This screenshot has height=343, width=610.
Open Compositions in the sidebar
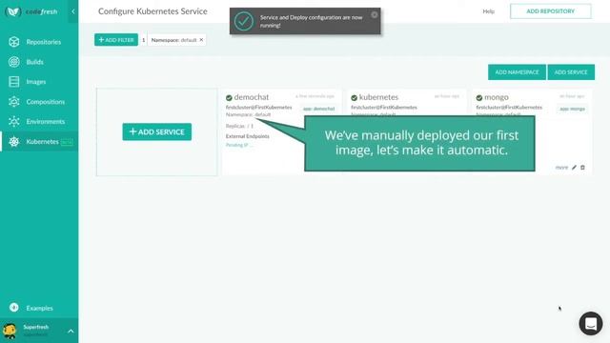pyautogui.click(x=46, y=102)
